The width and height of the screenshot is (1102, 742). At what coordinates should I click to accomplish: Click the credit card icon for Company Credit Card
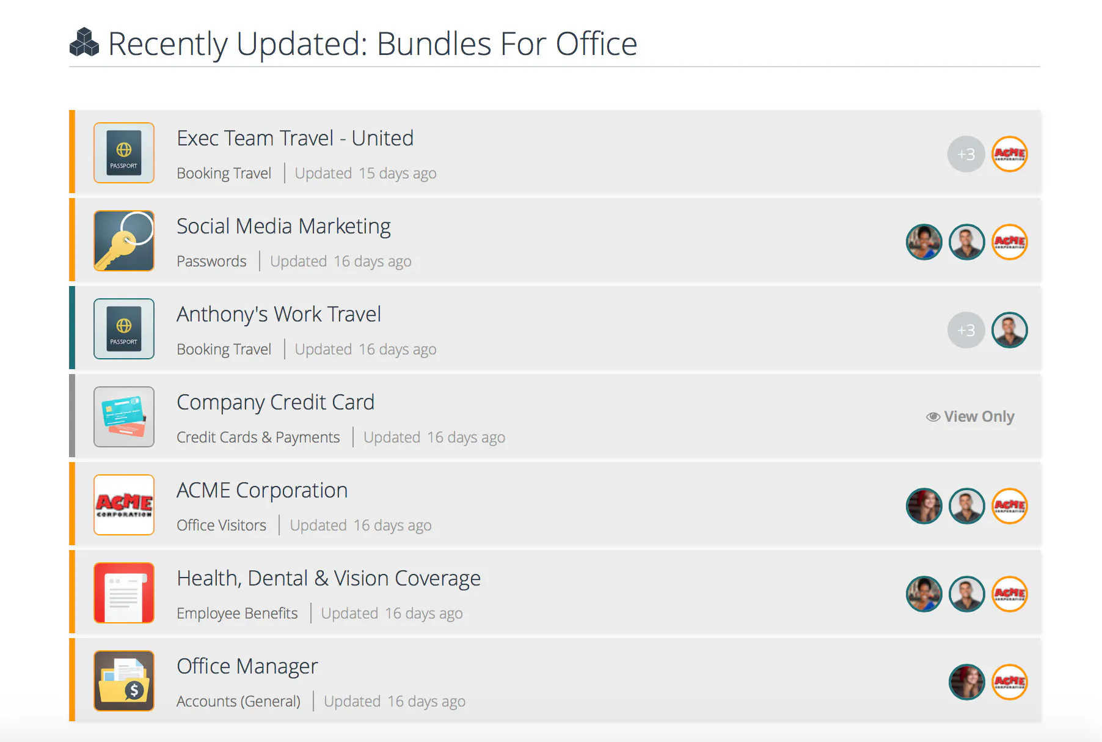click(x=124, y=417)
